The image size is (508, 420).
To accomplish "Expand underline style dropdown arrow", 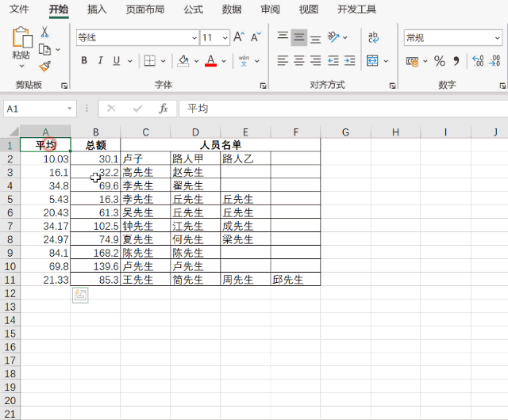I will 130,61.
